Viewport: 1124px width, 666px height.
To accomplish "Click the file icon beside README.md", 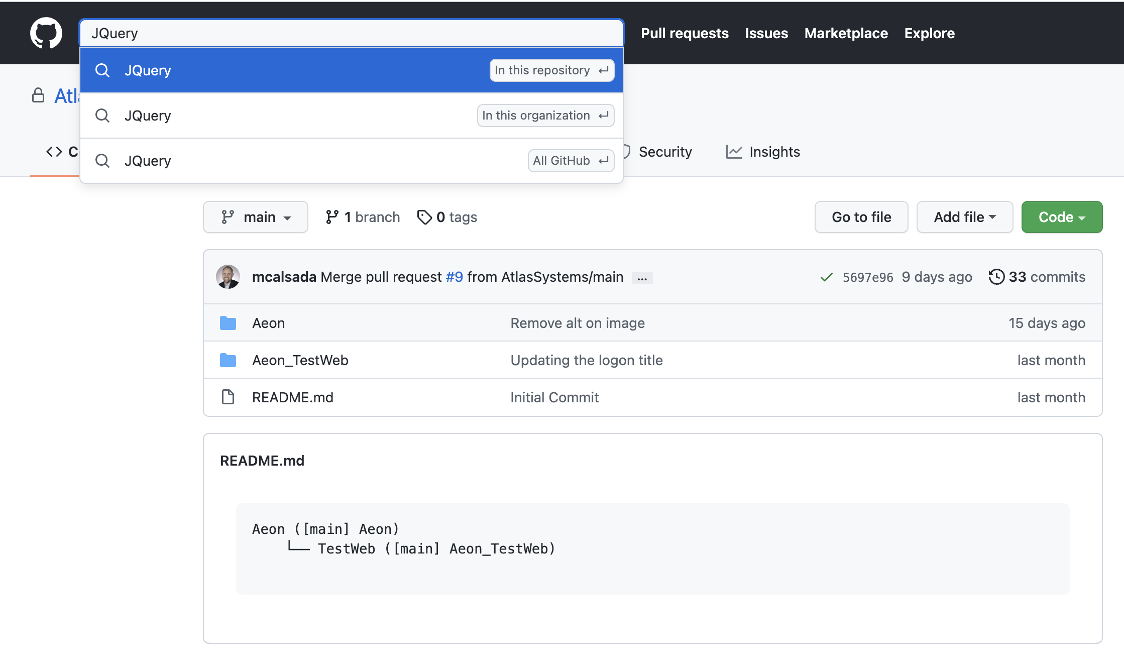I will pyautogui.click(x=228, y=397).
